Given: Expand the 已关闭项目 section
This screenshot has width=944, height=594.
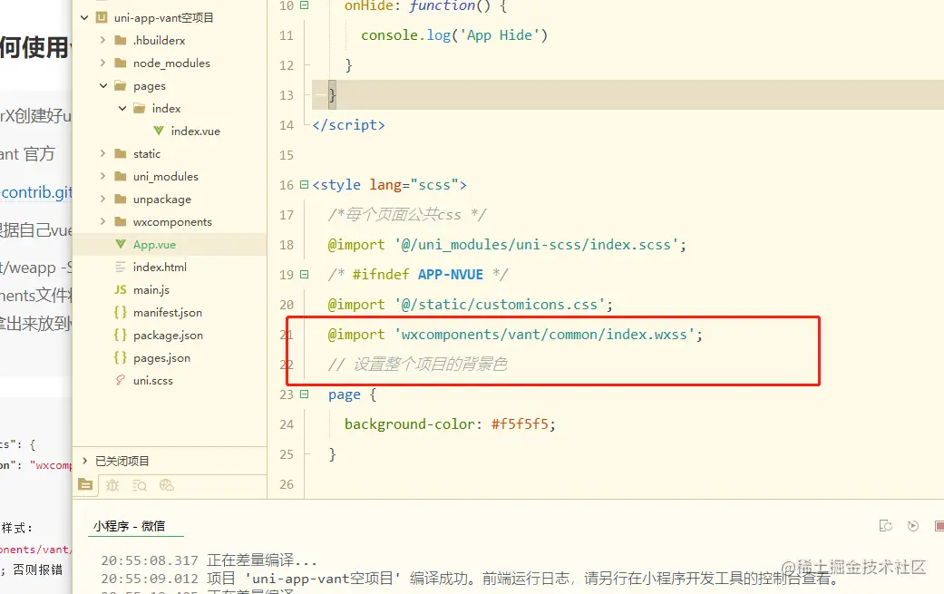Looking at the screenshot, I should coord(85,461).
